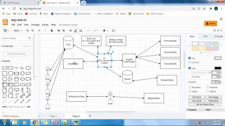Click the Windows Start button
Image resolution: width=225 pixels, height=126 pixels.
pyautogui.click(x=4, y=122)
